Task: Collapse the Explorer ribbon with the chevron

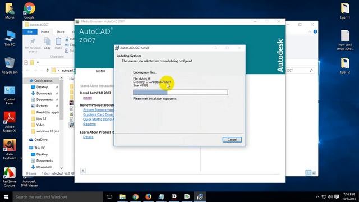Action: point(309,31)
